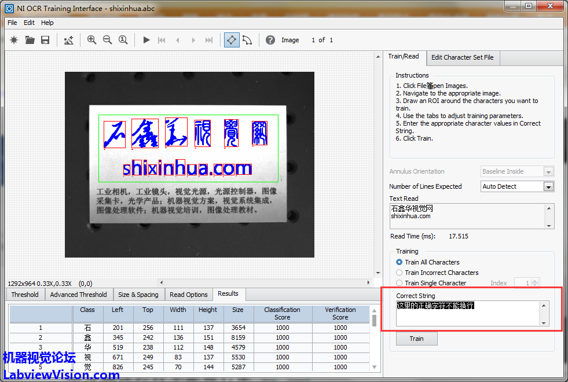This screenshot has height=382, width=568.
Task: Minimize the OCR Training Interface window
Action: pos(513,6)
